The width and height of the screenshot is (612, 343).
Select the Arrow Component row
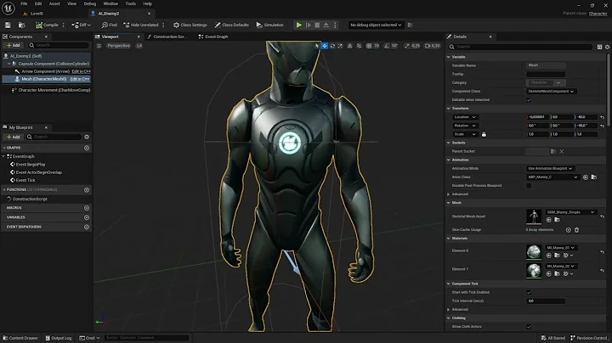click(x=45, y=71)
